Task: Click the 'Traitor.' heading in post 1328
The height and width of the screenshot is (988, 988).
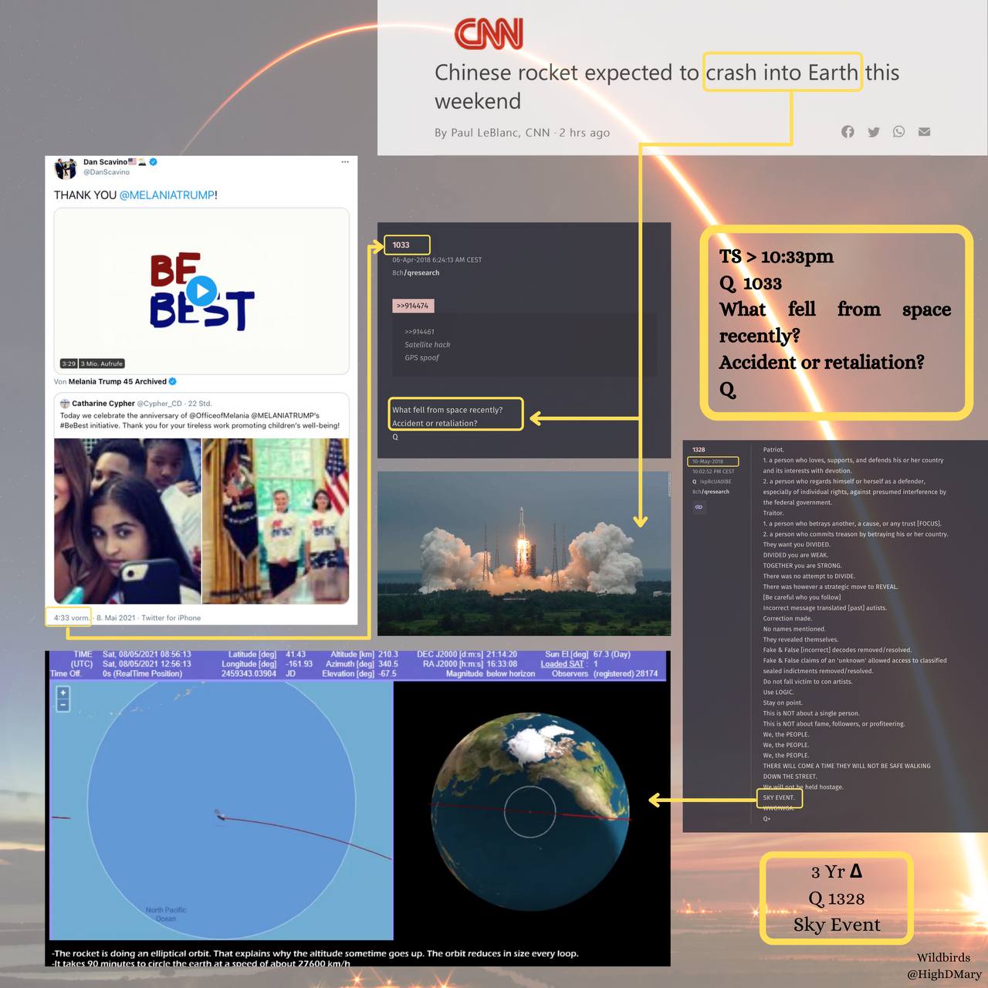Action: (773, 513)
